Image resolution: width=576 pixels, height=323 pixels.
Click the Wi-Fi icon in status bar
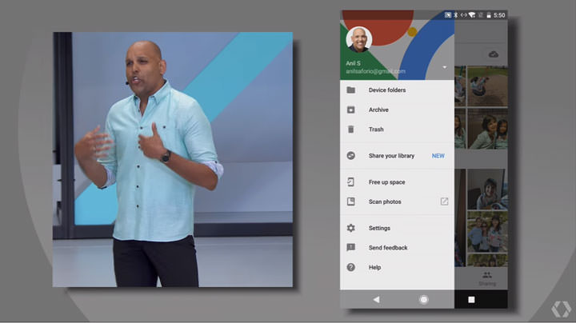point(472,15)
